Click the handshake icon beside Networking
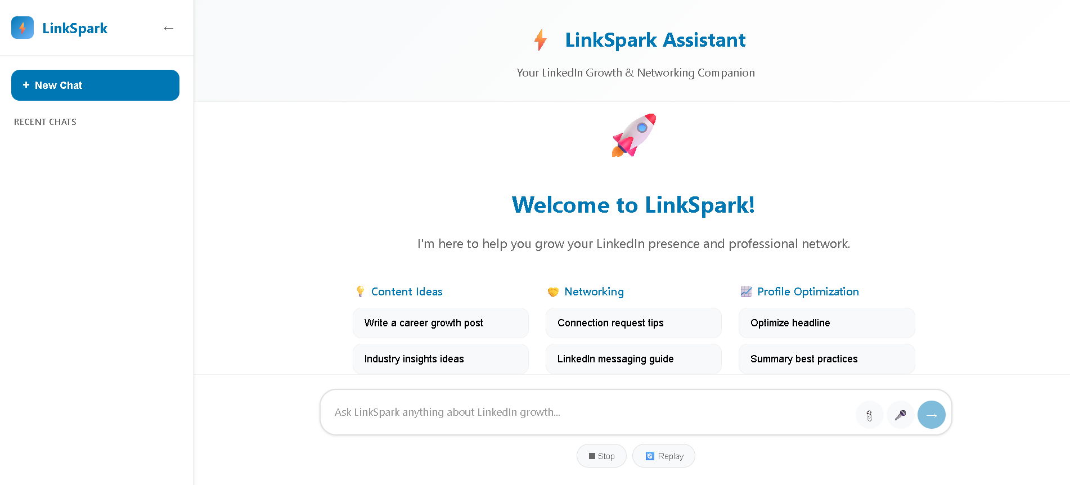Image resolution: width=1070 pixels, height=485 pixels. 553,291
